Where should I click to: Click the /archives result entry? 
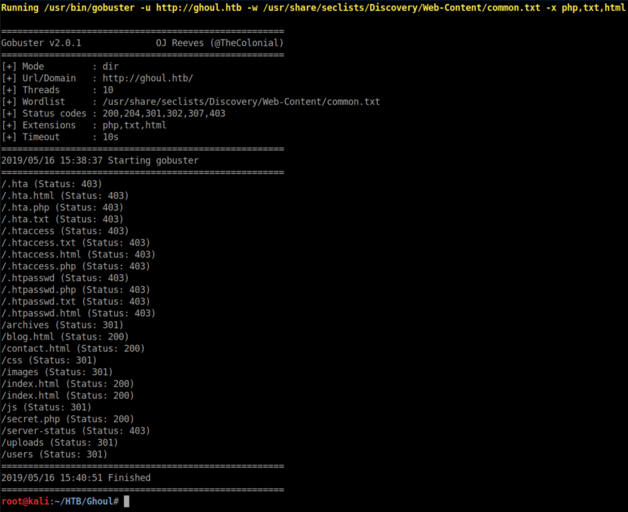[x=62, y=325]
